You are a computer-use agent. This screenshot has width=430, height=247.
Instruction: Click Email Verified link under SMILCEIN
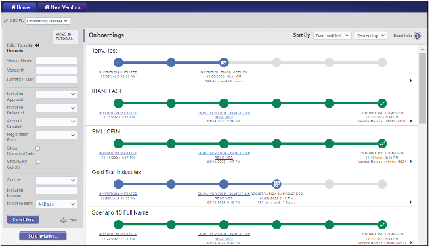[x=223, y=156]
